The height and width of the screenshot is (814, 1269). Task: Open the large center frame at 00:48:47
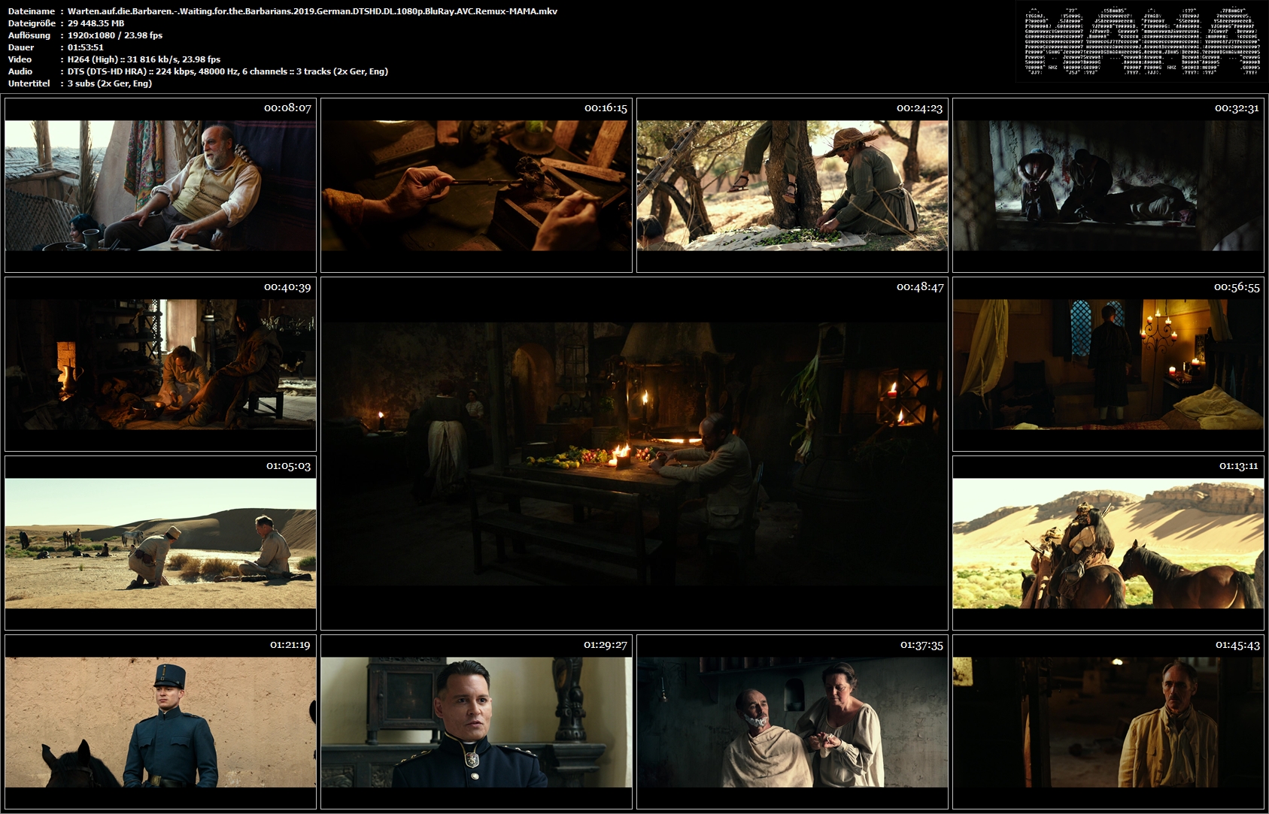tap(634, 453)
